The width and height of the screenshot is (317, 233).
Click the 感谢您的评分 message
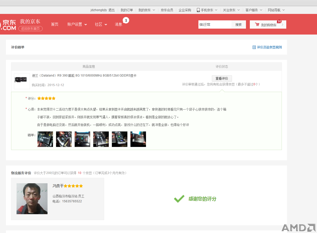click(202, 199)
